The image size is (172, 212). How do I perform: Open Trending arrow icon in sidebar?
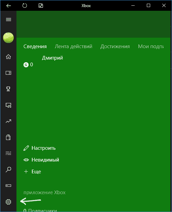(8, 121)
